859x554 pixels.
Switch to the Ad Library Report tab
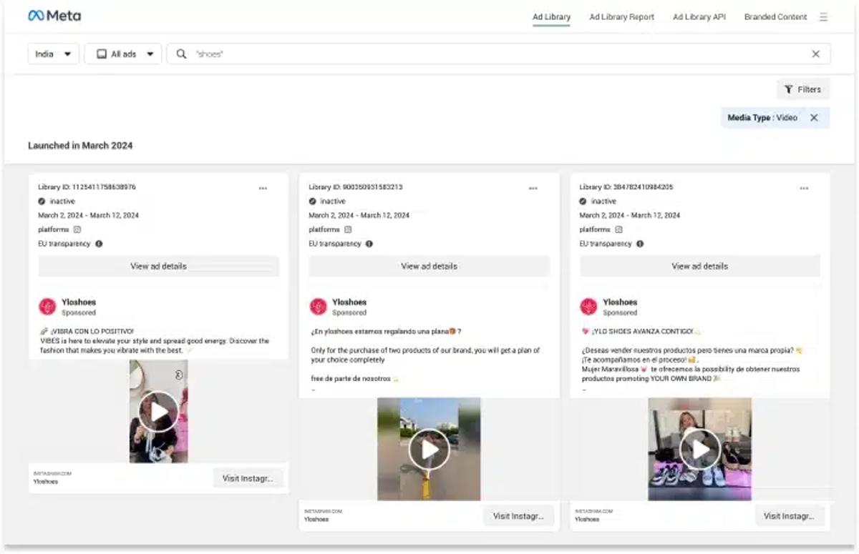pyautogui.click(x=620, y=16)
